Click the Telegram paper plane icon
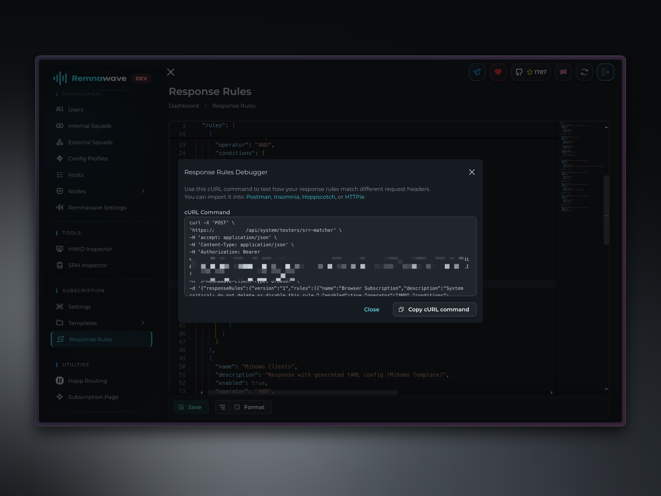Image resolution: width=661 pixels, height=496 pixels. (x=477, y=72)
